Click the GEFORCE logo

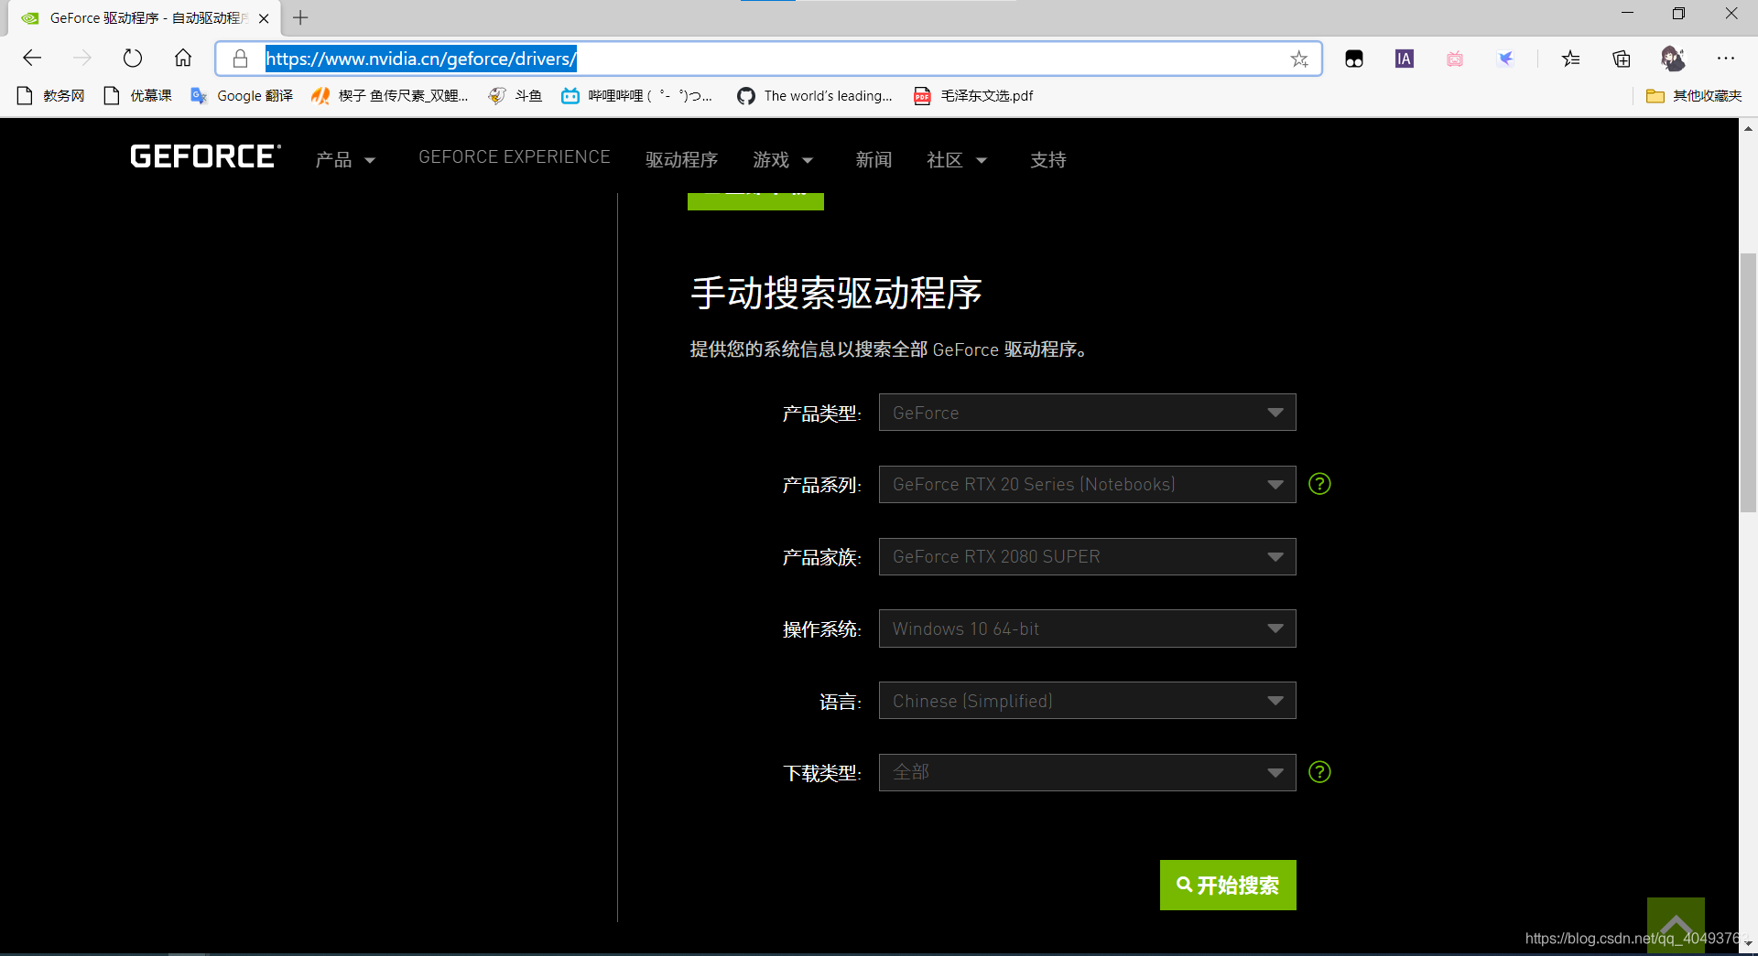tap(205, 157)
